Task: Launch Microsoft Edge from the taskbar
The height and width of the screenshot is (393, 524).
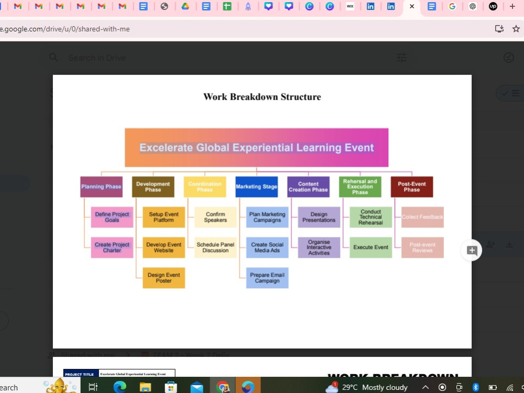Action: (119, 387)
